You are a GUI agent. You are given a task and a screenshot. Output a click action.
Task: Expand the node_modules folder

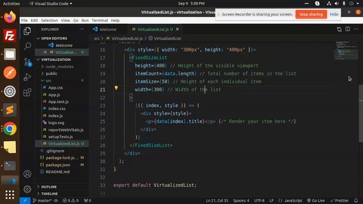point(60,67)
